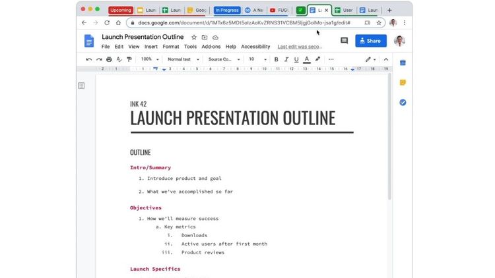Viewport: 495px width, 278px height.
Task: Go to the browser Home icon
Action: click(118, 22)
